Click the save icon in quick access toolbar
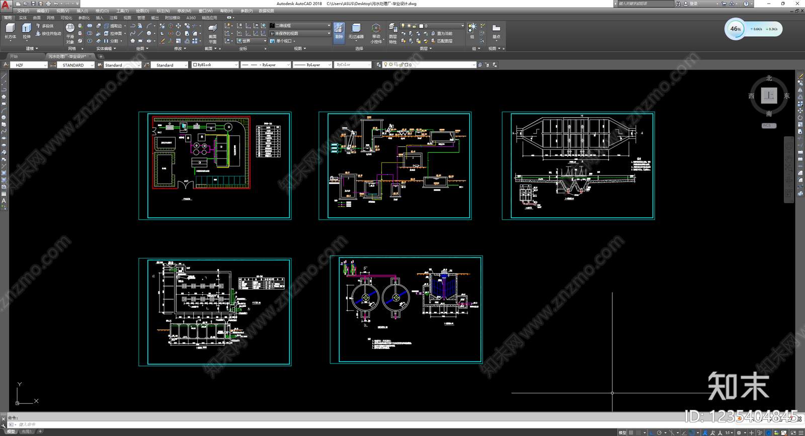Viewport: 805px width, 436px height. [x=33, y=4]
